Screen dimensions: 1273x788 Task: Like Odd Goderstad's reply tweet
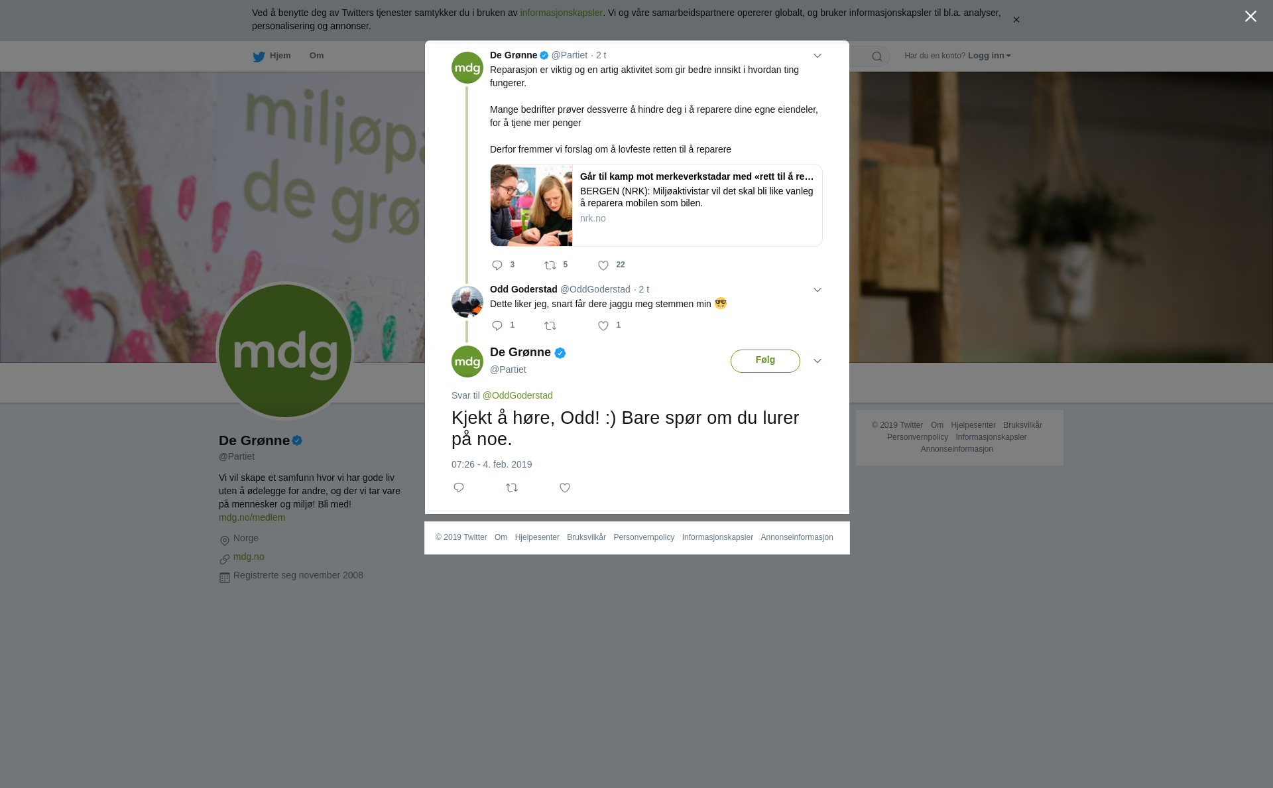[x=603, y=326]
